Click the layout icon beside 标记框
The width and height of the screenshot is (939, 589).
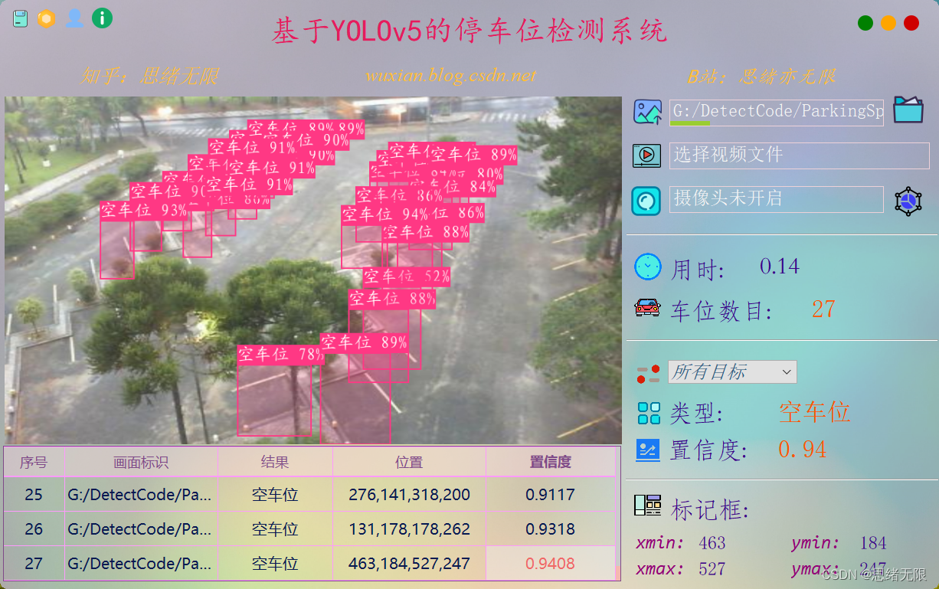click(648, 506)
